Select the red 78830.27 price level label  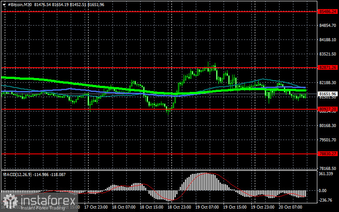328,154
